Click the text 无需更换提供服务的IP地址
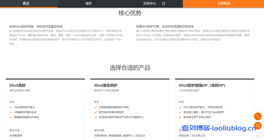This screenshot has width=264, height=140. [114, 107]
